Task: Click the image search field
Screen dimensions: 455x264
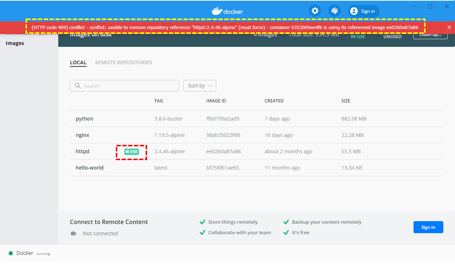Action: point(124,86)
